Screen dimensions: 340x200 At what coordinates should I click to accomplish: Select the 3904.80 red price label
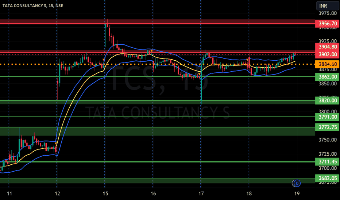[x=327, y=47]
